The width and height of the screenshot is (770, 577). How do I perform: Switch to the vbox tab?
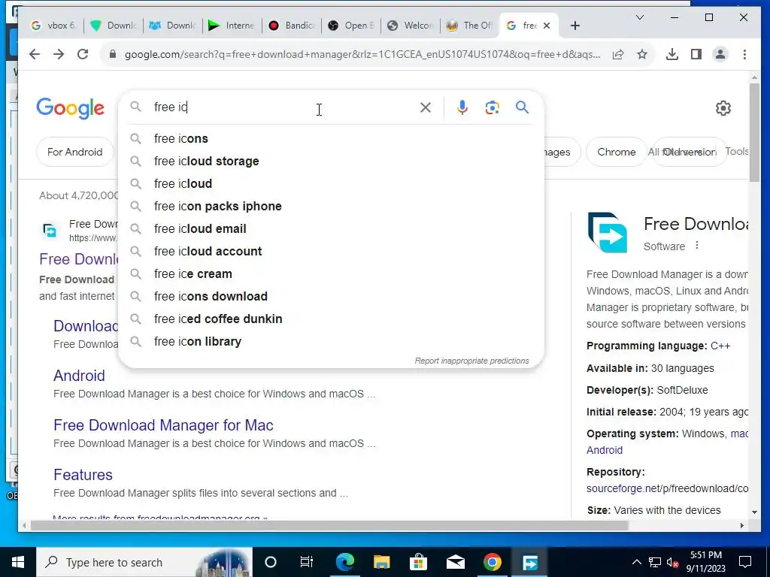(53, 26)
